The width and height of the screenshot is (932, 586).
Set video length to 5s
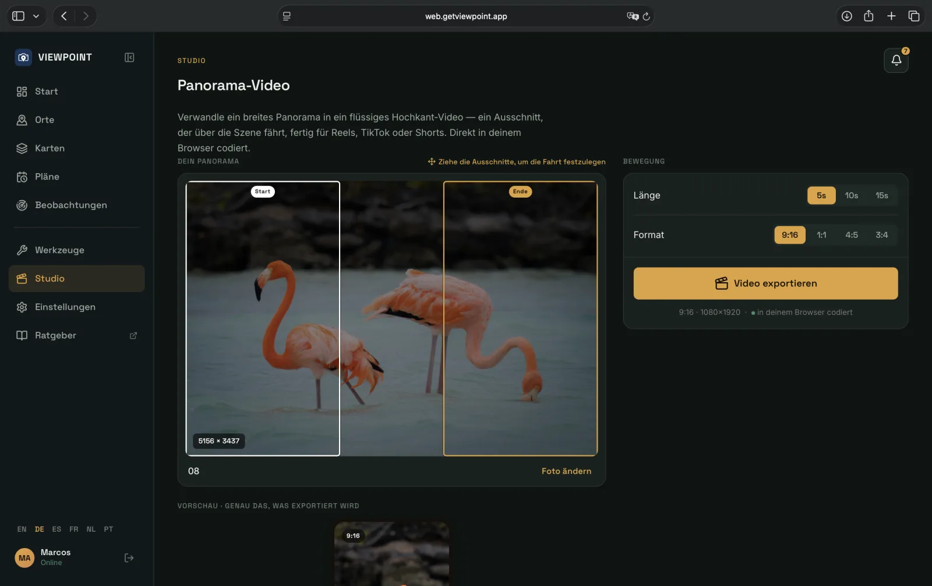coord(821,195)
